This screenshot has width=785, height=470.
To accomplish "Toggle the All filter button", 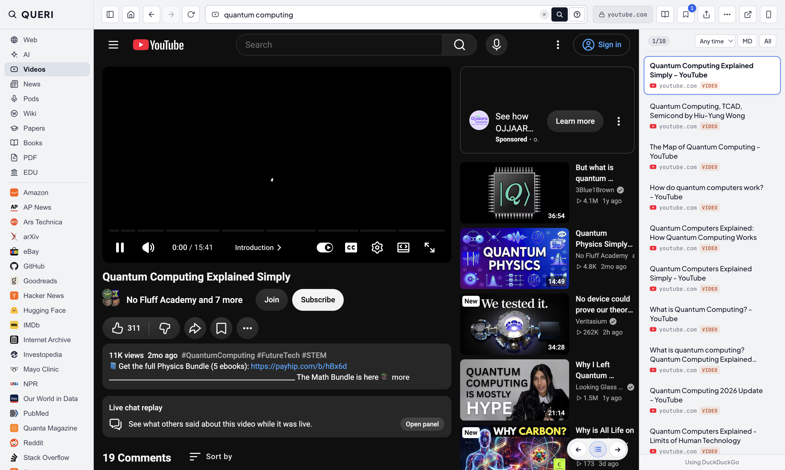I will (x=768, y=41).
